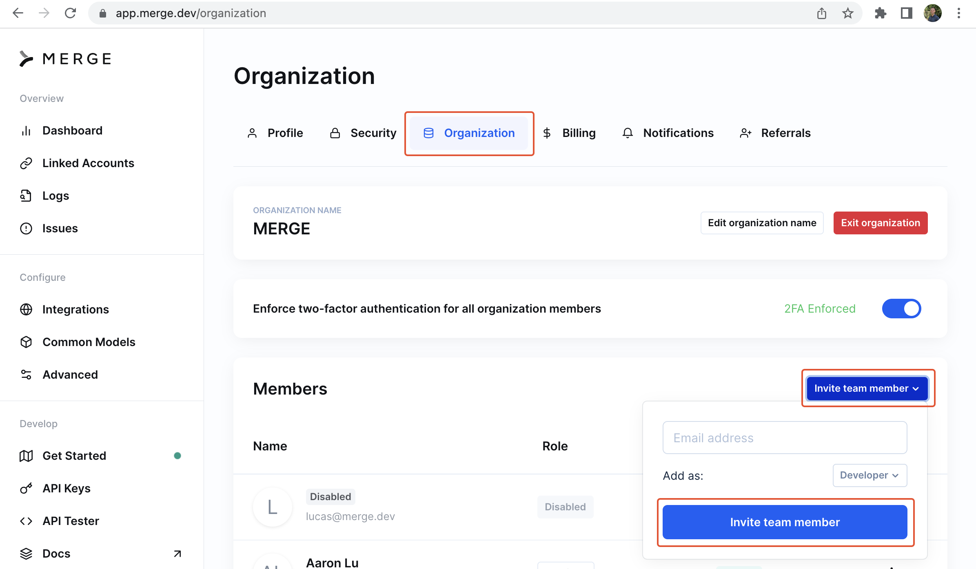
Task: Open the Notifications tab
Action: [x=668, y=133]
